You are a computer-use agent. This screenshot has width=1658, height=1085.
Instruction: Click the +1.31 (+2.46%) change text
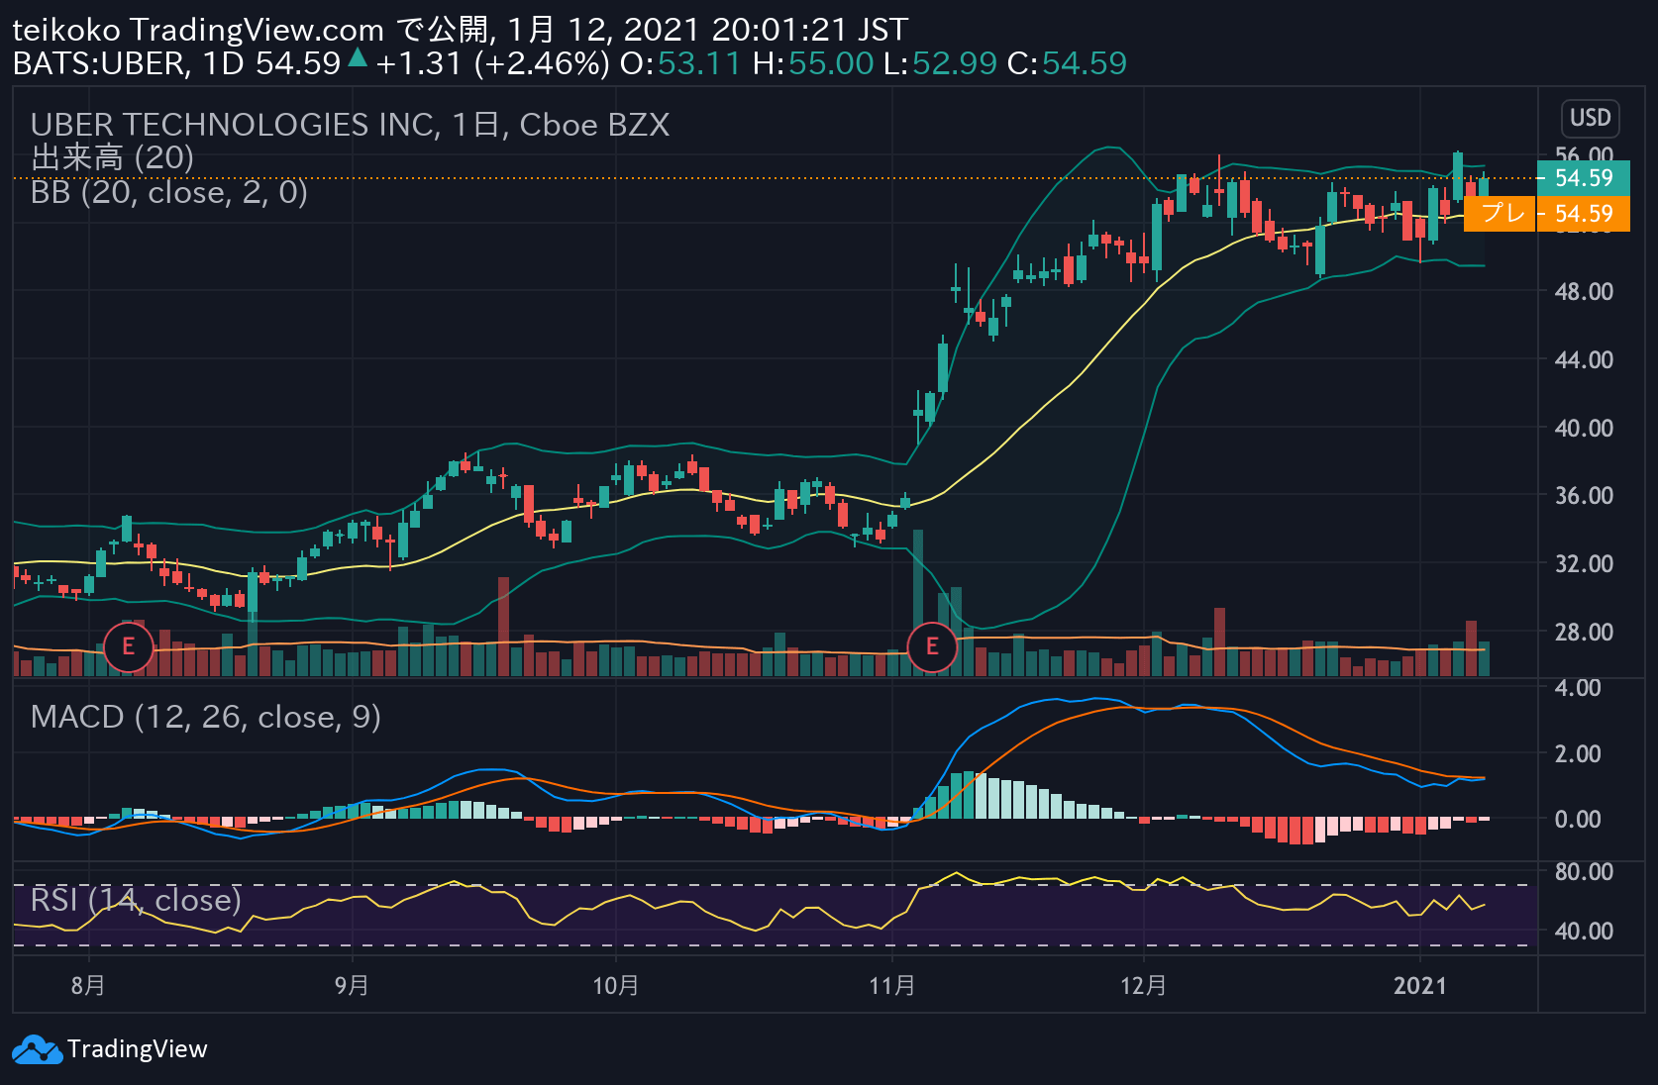tap(492, 63)
